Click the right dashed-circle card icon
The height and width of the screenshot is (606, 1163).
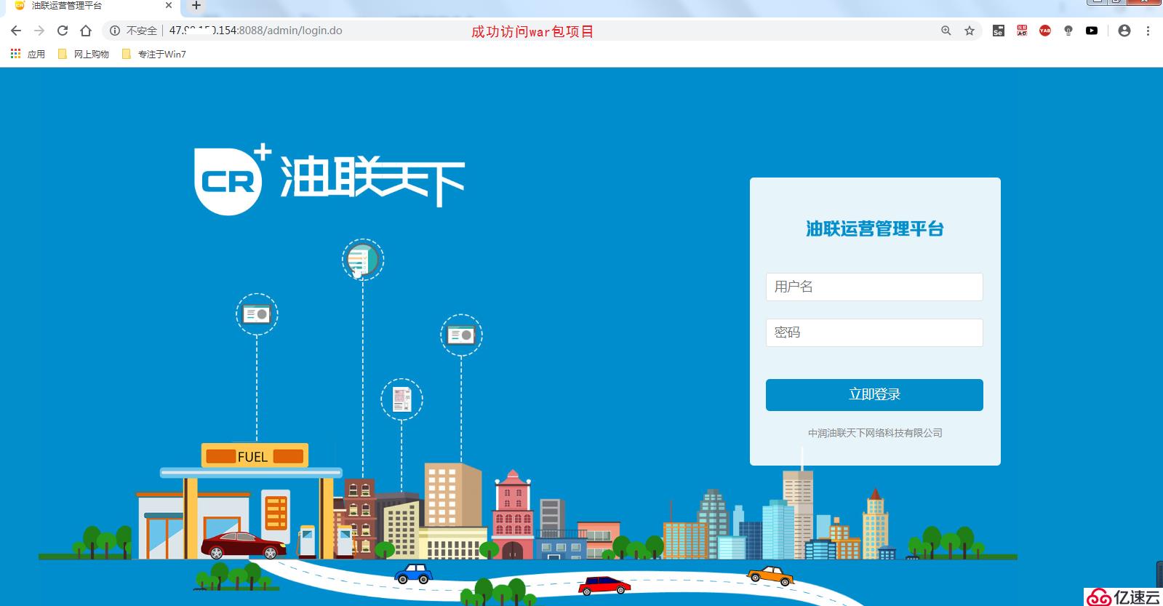[x=461, y=335]
